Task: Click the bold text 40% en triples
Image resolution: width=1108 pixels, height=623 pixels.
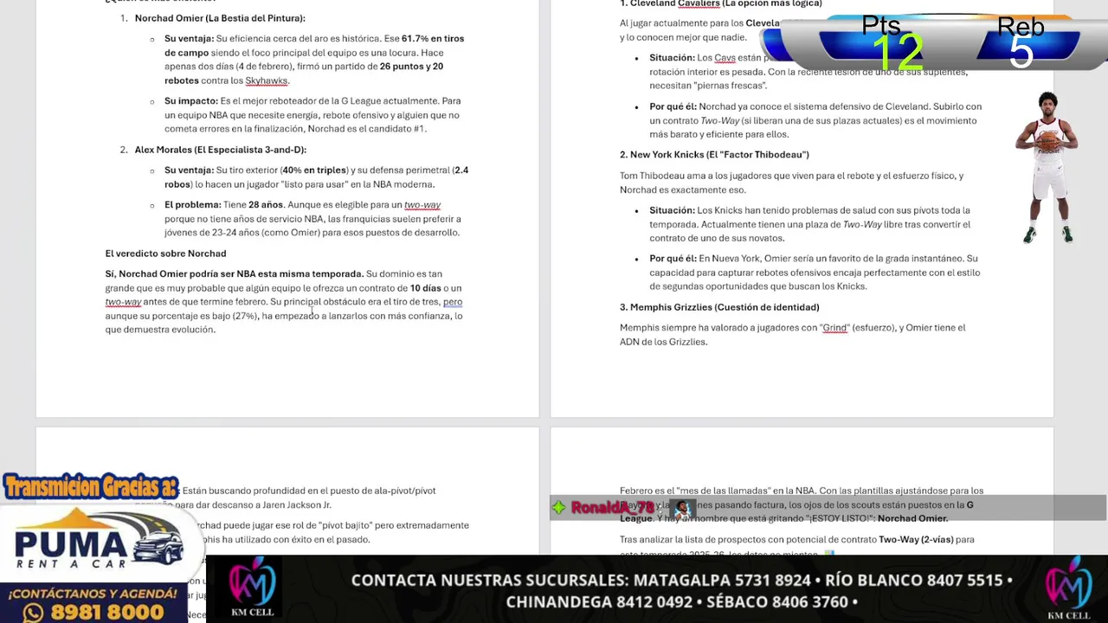Action: click(x=313, y=170)
